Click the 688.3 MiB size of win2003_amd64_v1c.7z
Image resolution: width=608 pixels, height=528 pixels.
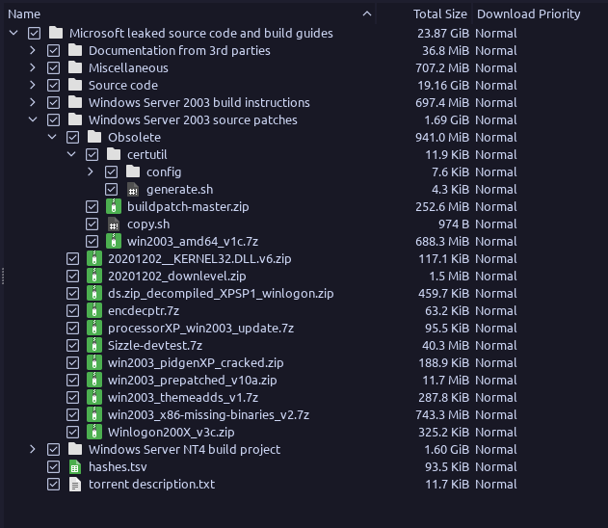pyautogui.click(x=442, y=242)
